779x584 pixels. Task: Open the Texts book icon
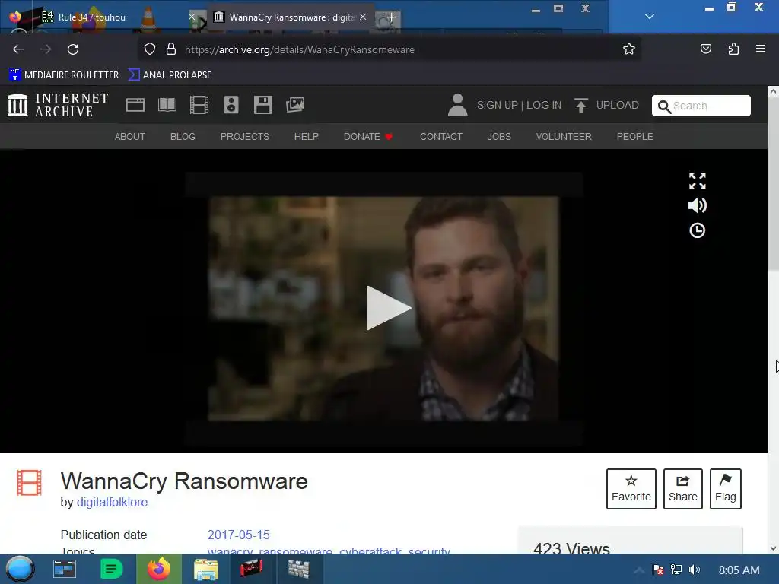pyautogui.click(x=167, y=105)
